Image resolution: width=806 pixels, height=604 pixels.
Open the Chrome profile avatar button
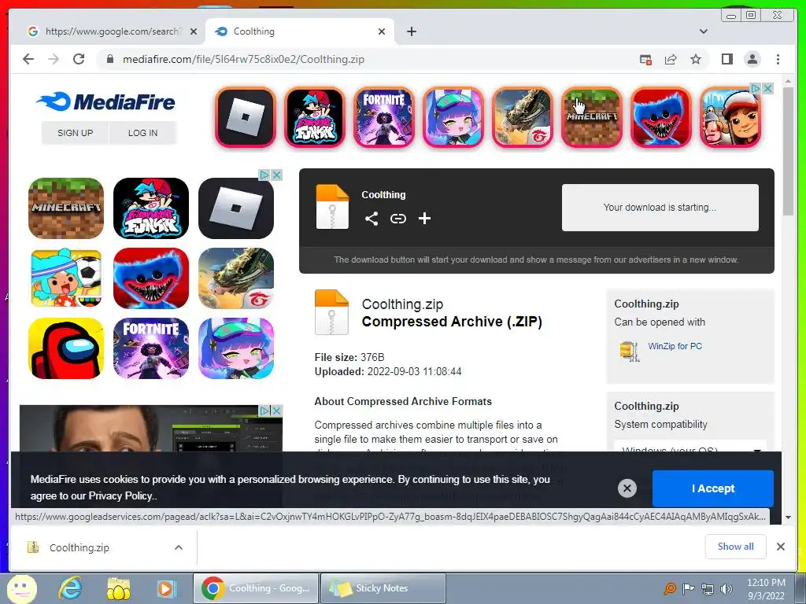752,59
